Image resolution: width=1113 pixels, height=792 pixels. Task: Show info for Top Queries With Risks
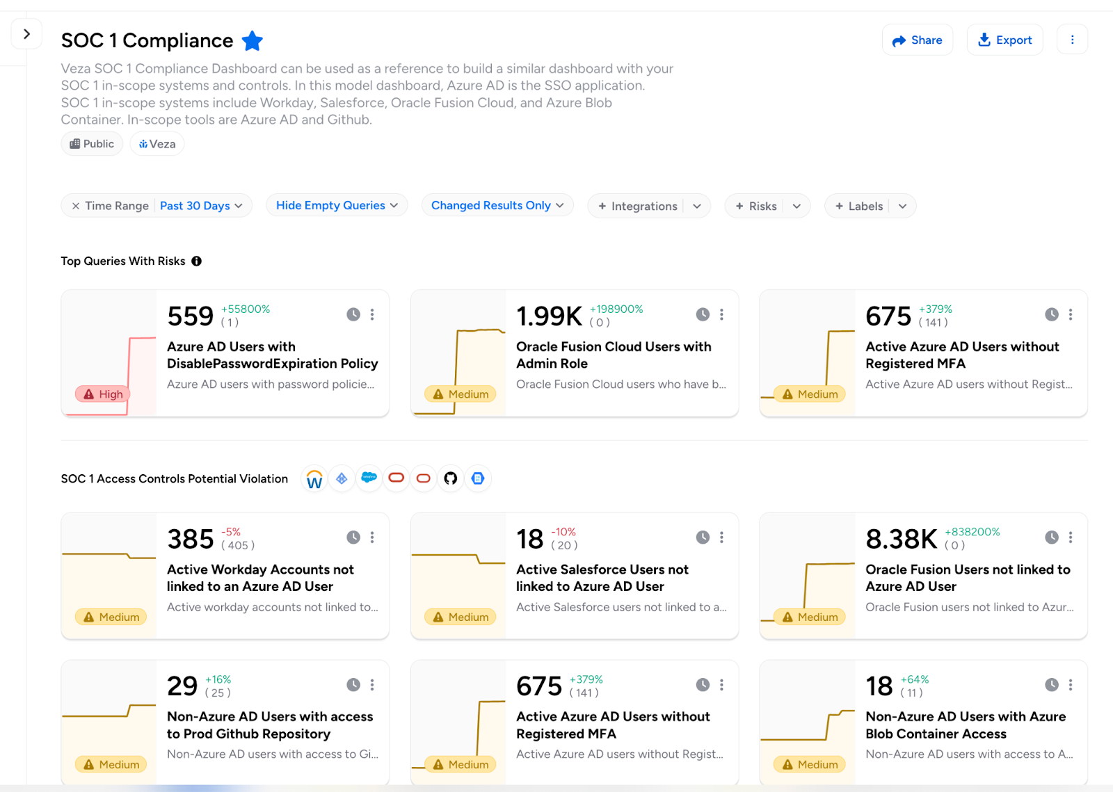pos(197,261)
